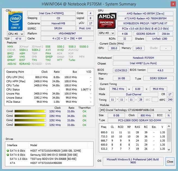
Task: Click the Core2 usage bar
Action: click(x=30, y=120)
